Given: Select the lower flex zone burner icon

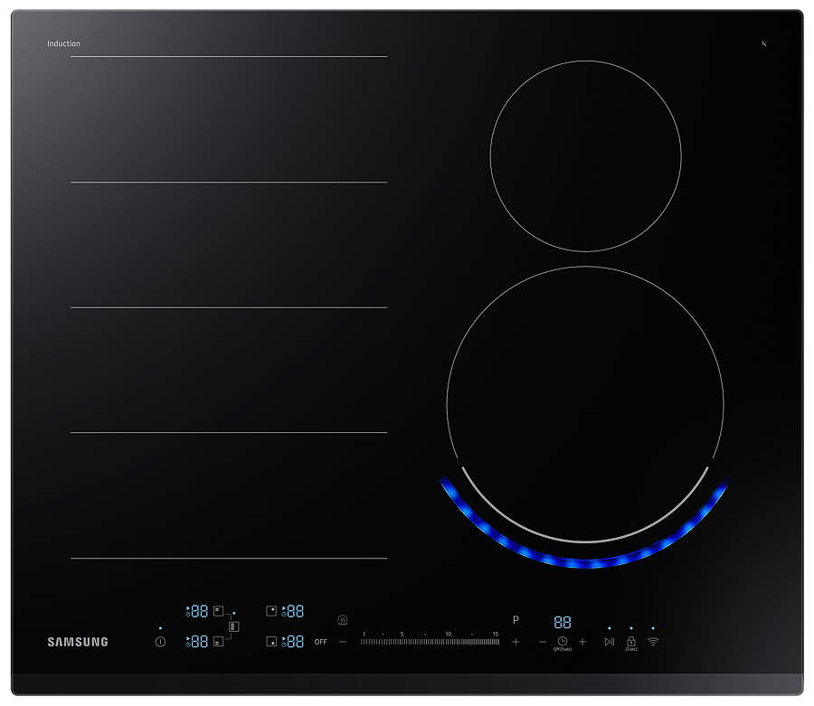Looking at the screenshot, I should (218, 642).
